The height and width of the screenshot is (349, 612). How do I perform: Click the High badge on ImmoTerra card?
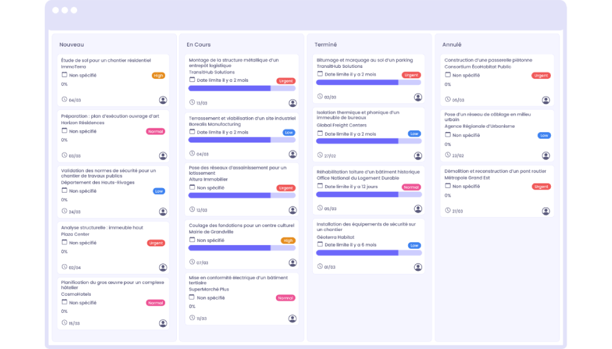159,76
